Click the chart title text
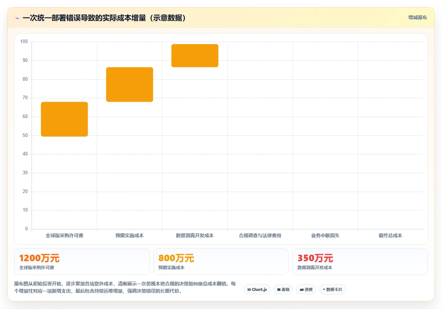Viewport: 442px width, 309px height. coord(104,18)
